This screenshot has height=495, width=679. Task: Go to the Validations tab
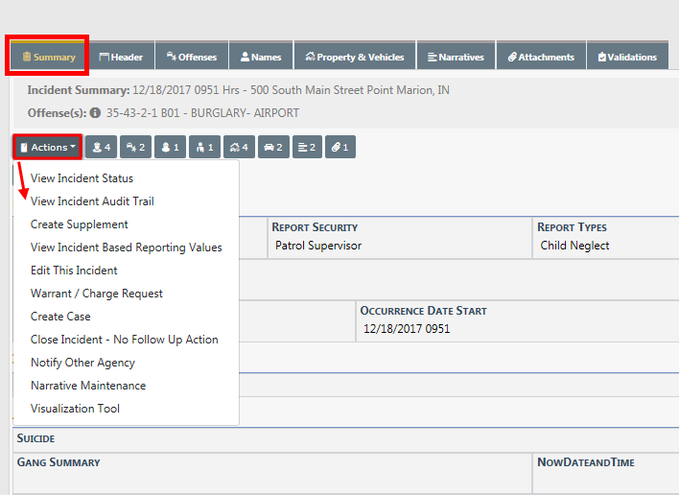coord(627,57)
